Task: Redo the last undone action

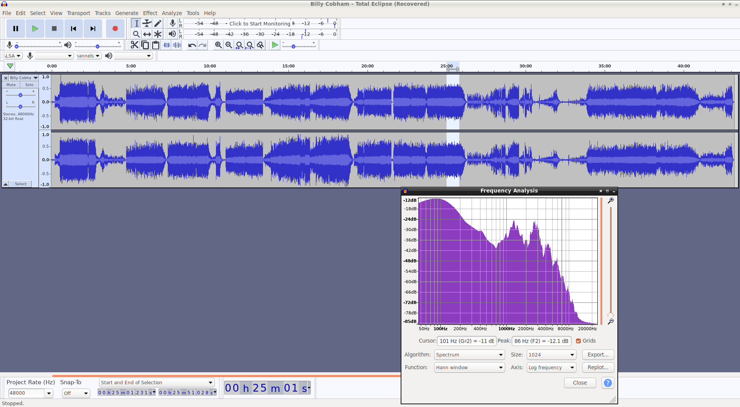Action: pyautogui.click(x=202, y=45)
